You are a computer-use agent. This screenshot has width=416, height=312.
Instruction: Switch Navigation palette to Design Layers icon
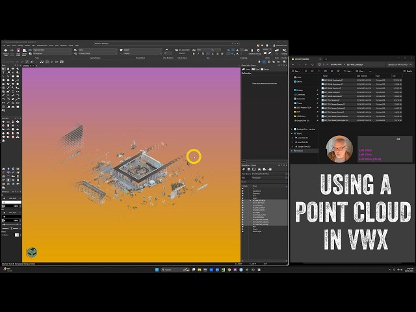(x=248, y=169)
